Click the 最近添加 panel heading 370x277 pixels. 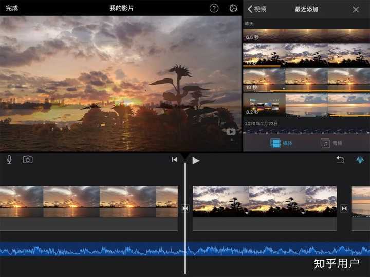[306, 9]
